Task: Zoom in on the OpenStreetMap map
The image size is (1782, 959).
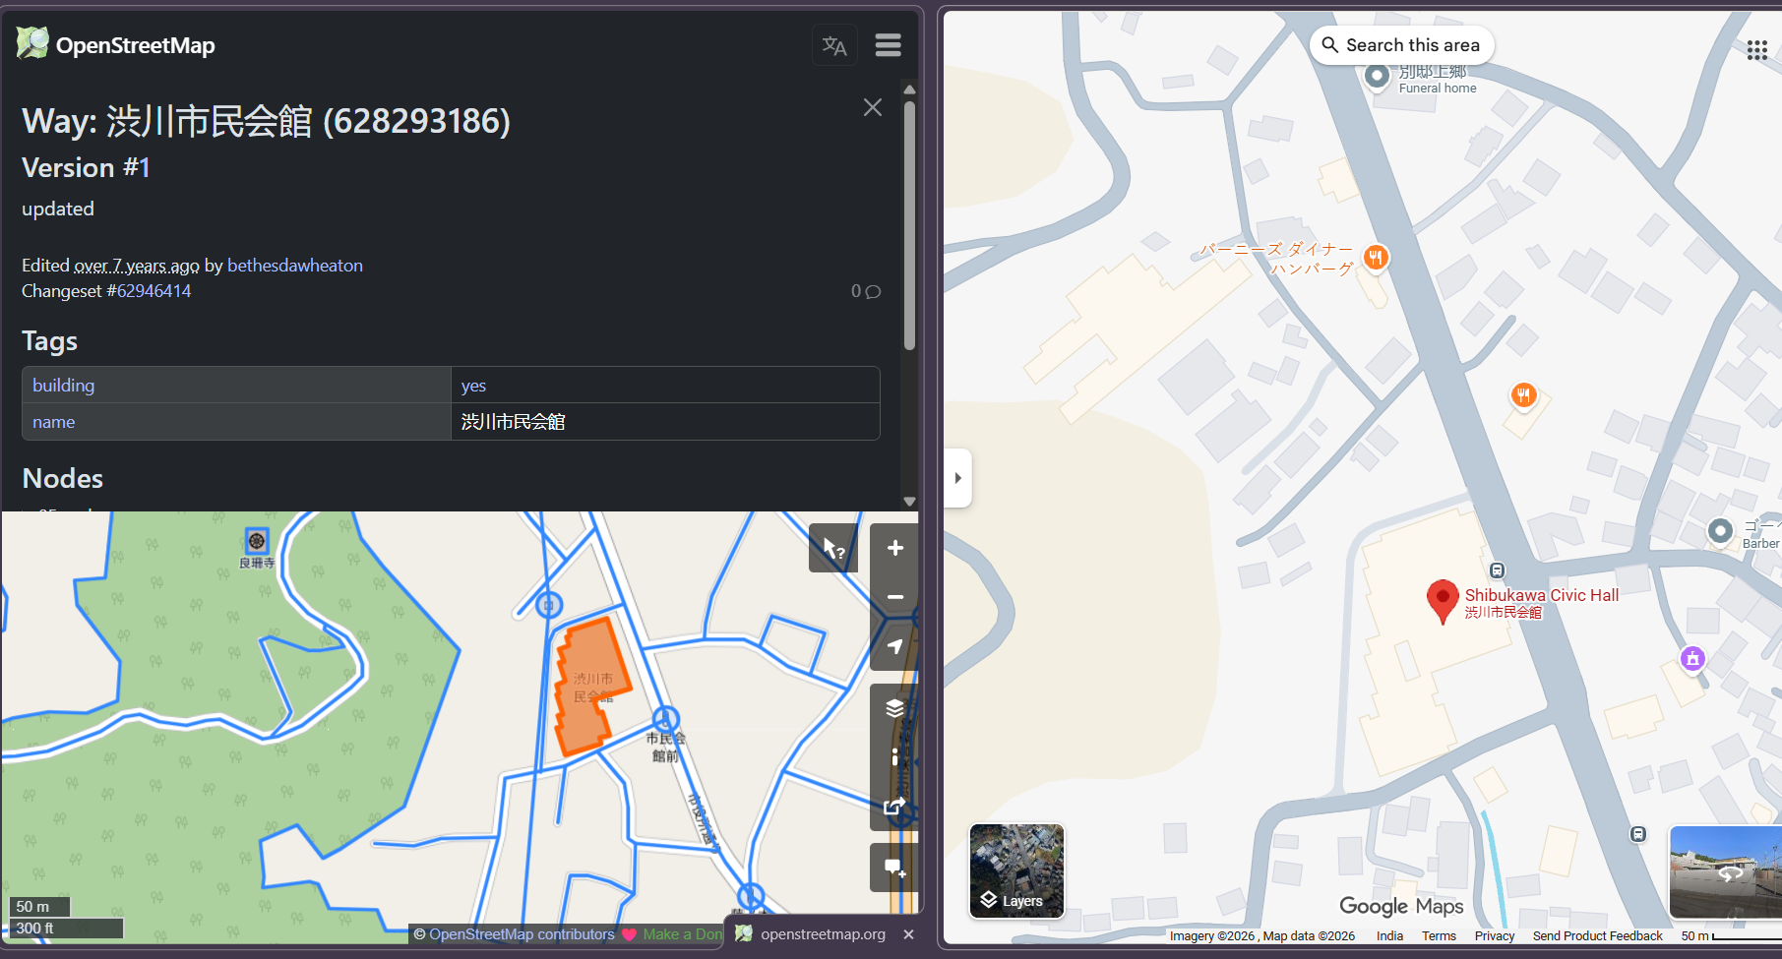Action: coord(894,548)
